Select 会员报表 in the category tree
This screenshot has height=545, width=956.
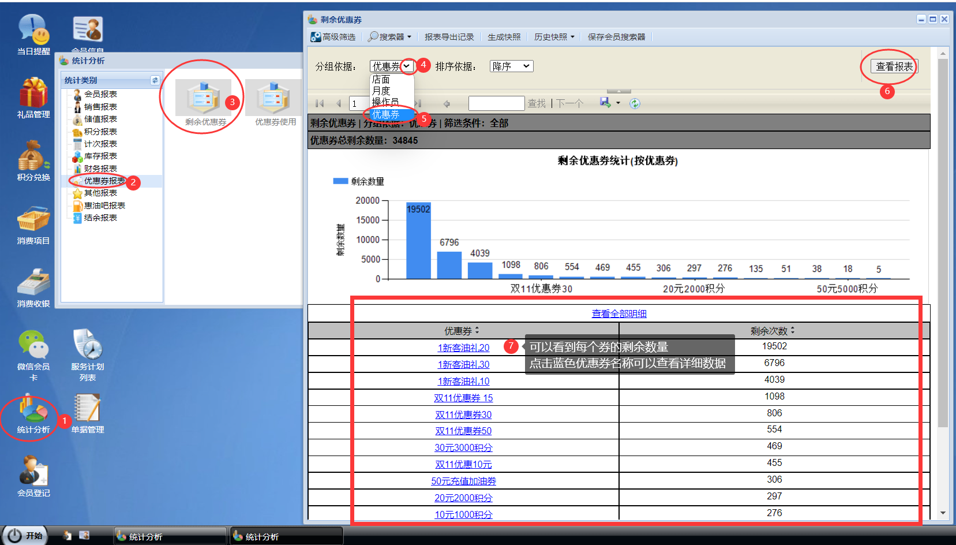click(100, 94)
